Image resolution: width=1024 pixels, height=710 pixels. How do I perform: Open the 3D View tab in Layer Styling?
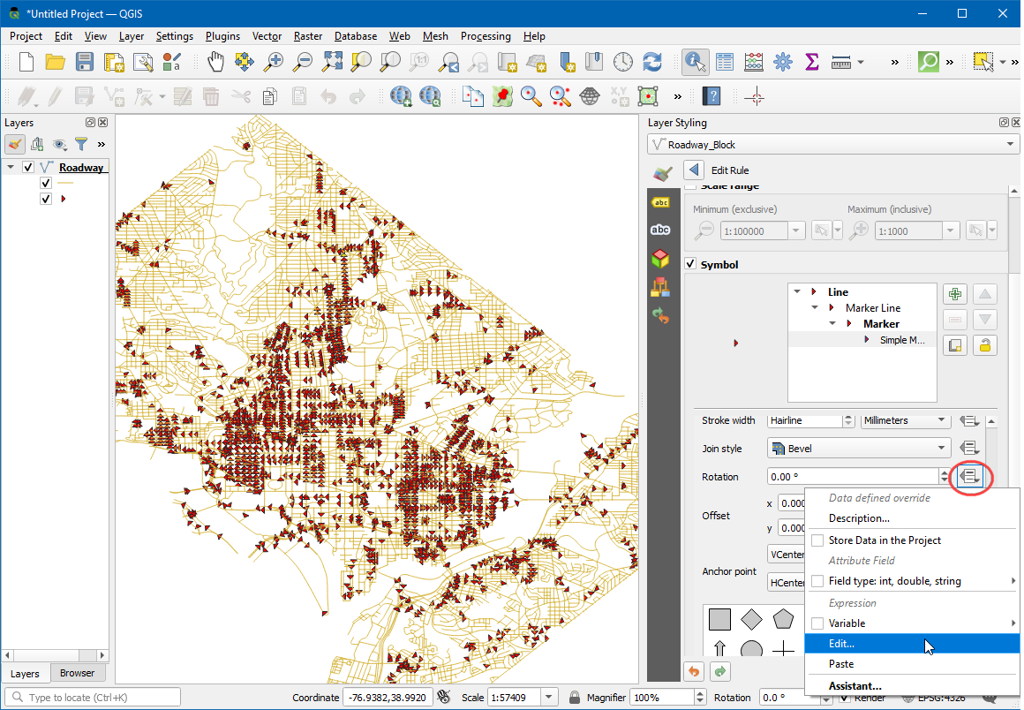[659, 259]
